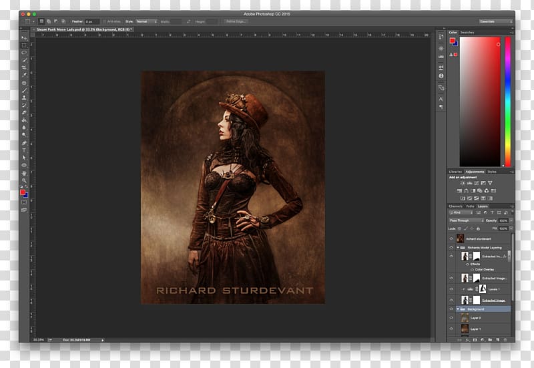Hide Layer 2 eye icon
The width and height of the screenshot is (534, 368).
tap(451, 318)
